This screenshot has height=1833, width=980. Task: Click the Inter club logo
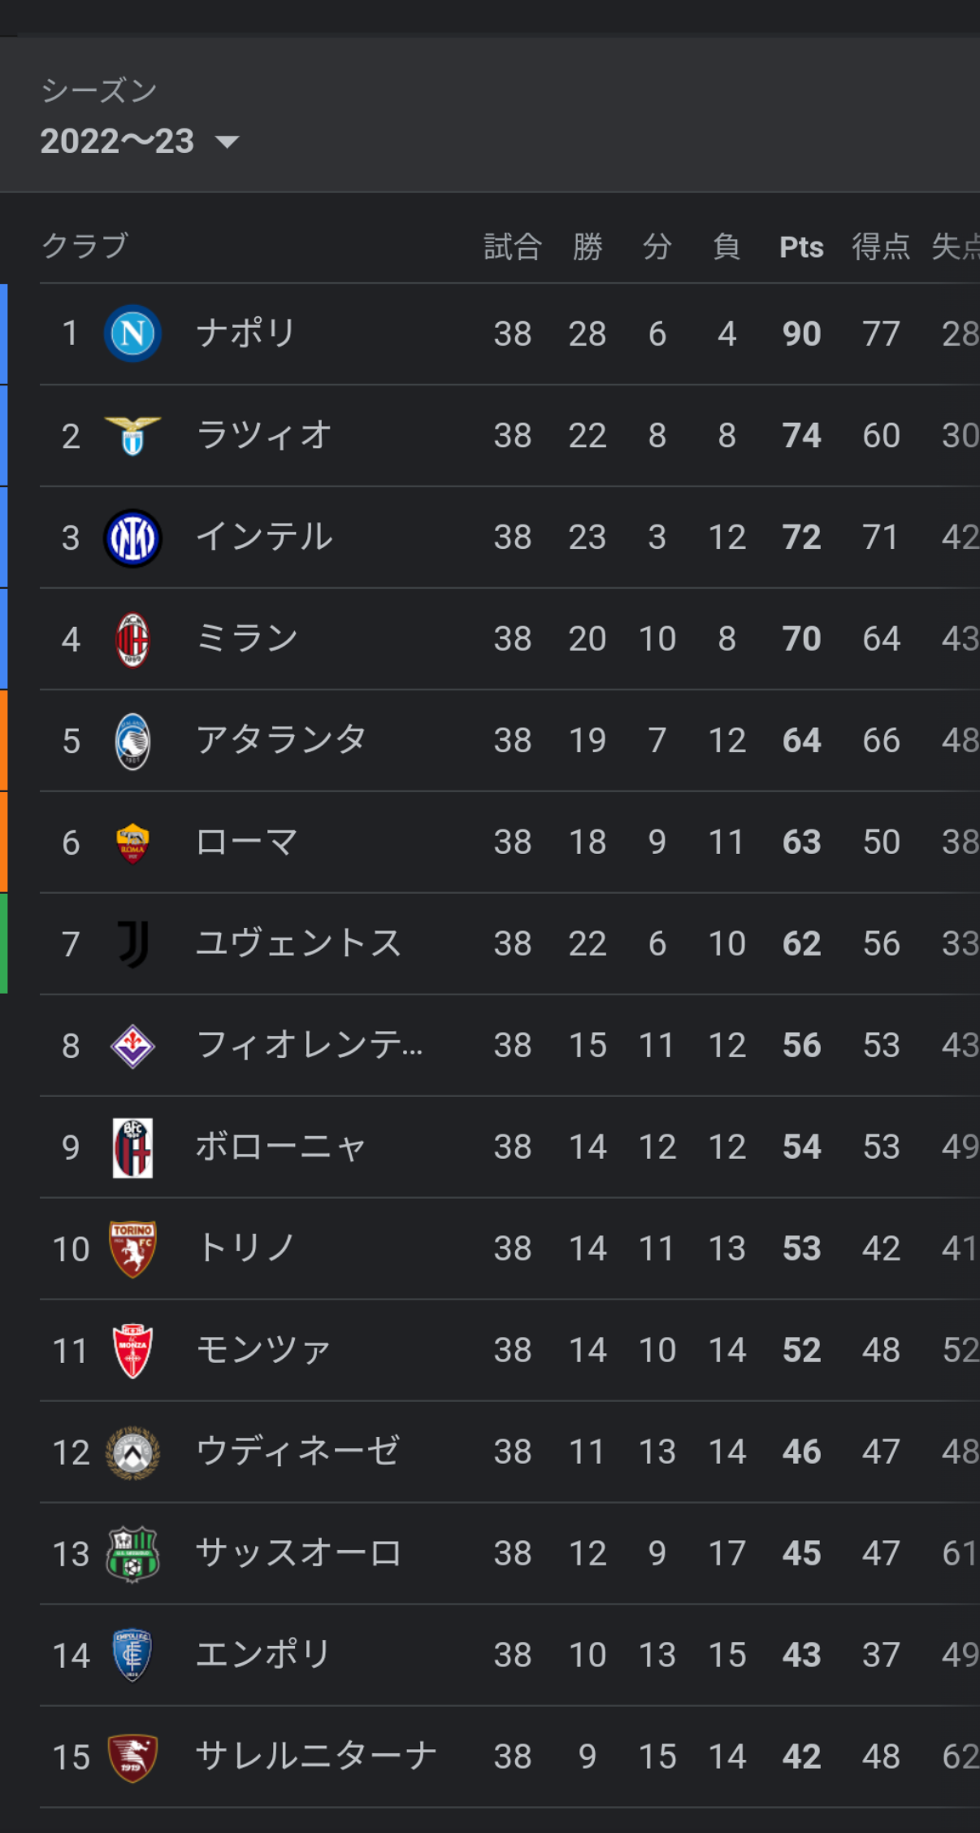click(132, 538)
